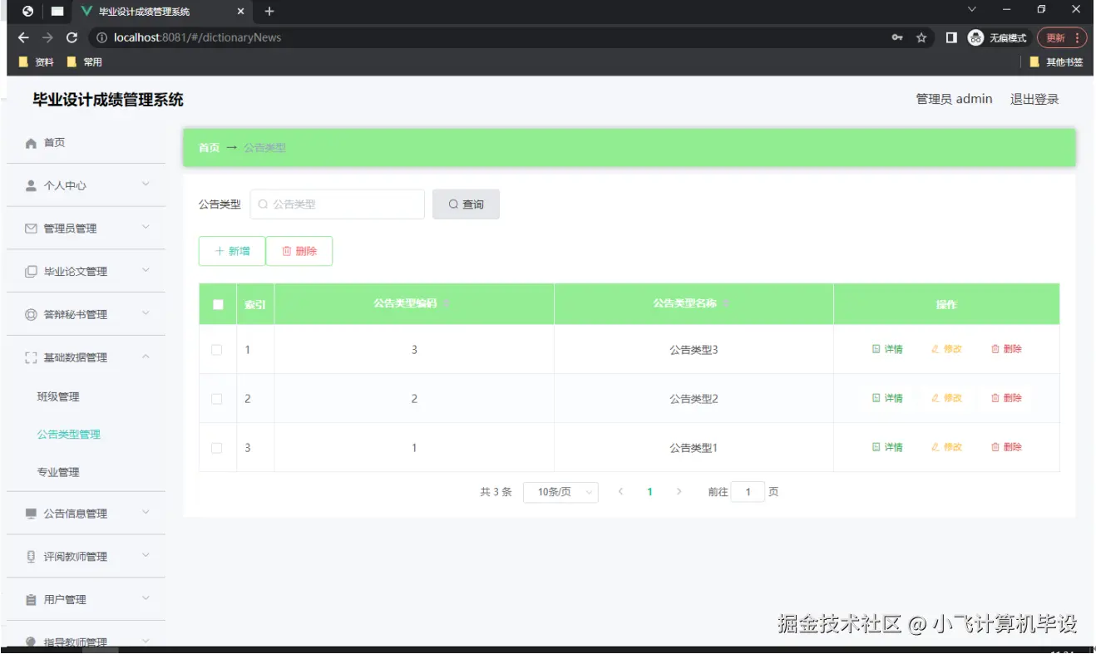Focus the 公告类型 search input
Viewport: 1096px width, 654px height.
338,204
